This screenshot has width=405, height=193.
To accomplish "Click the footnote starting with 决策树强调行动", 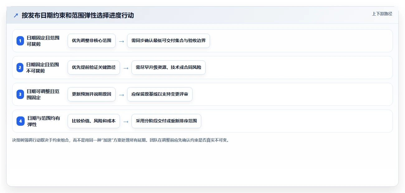I will (121, 140).
